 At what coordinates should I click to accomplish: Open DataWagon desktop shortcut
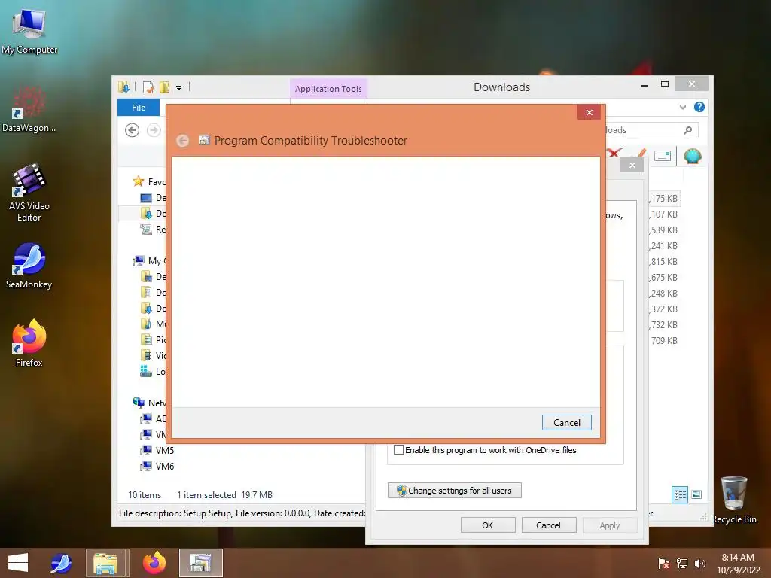tap(29, 110)
